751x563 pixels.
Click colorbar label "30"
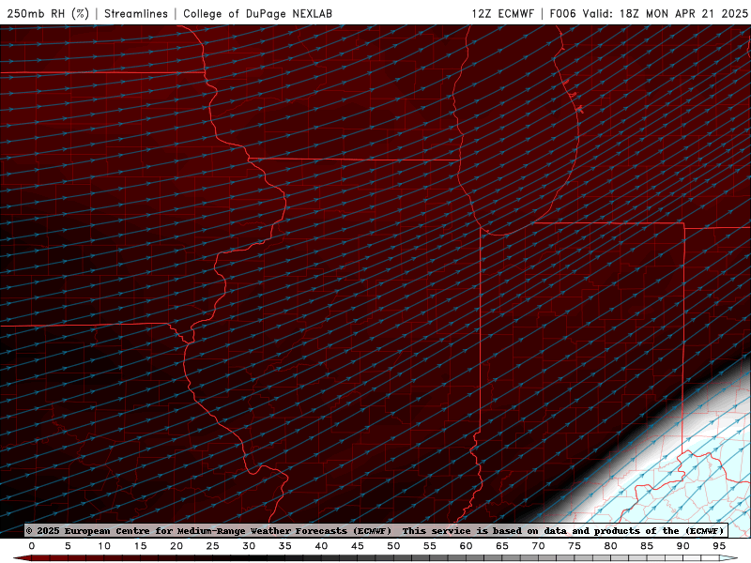coord(249,546)
